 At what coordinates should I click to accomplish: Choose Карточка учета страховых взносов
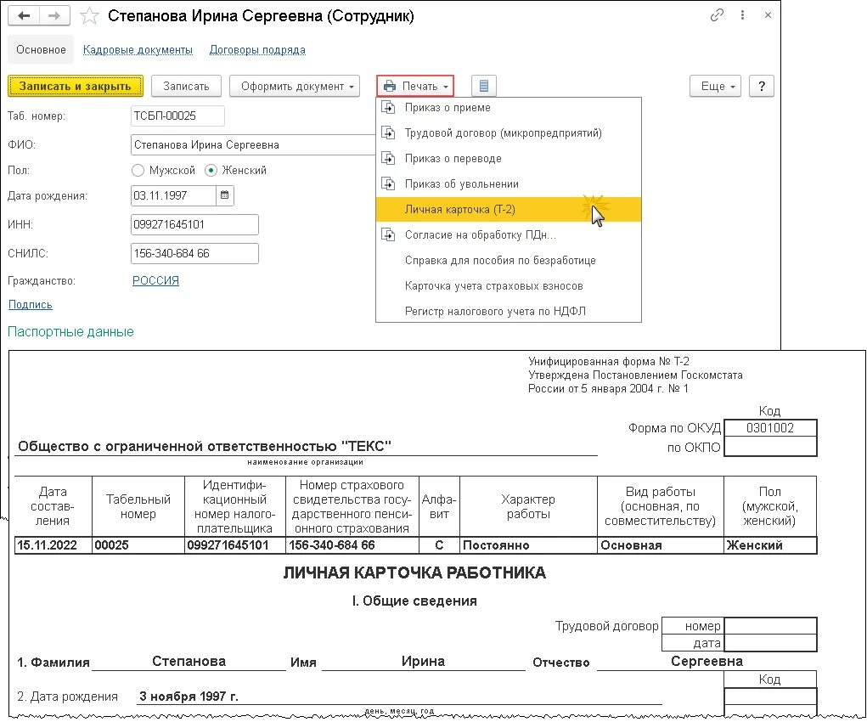coord(509,286)
